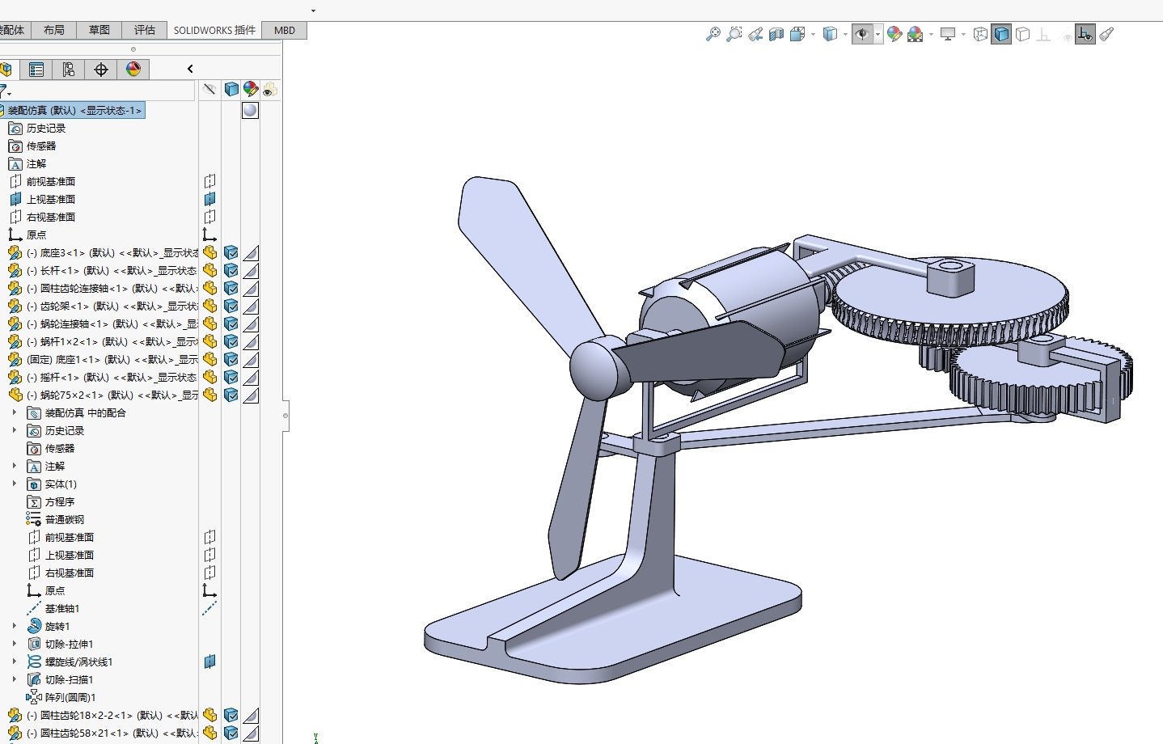Click the Display Style cube icon

point(830,34)
